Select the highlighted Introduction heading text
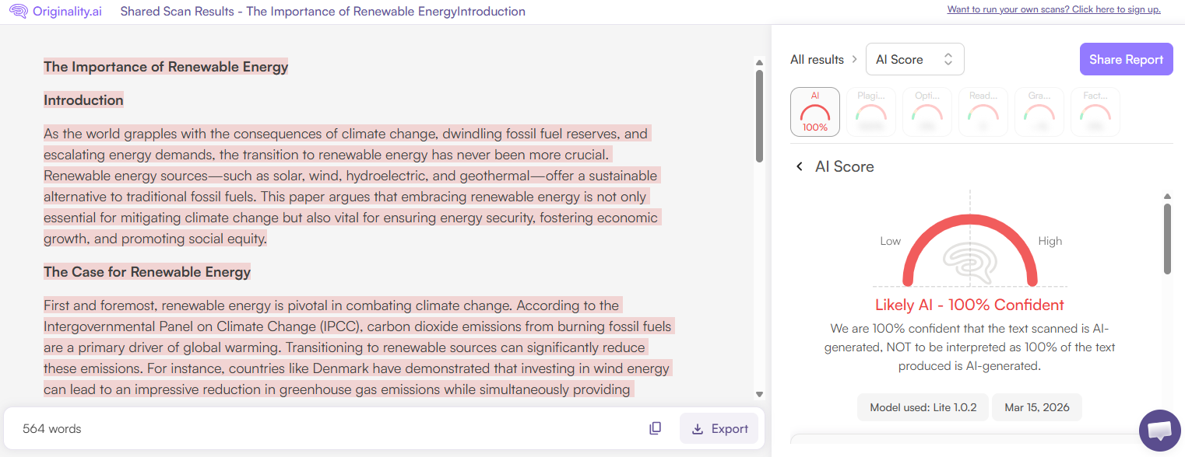Screen dimensions: 1185x457 [x=83, y=99]
